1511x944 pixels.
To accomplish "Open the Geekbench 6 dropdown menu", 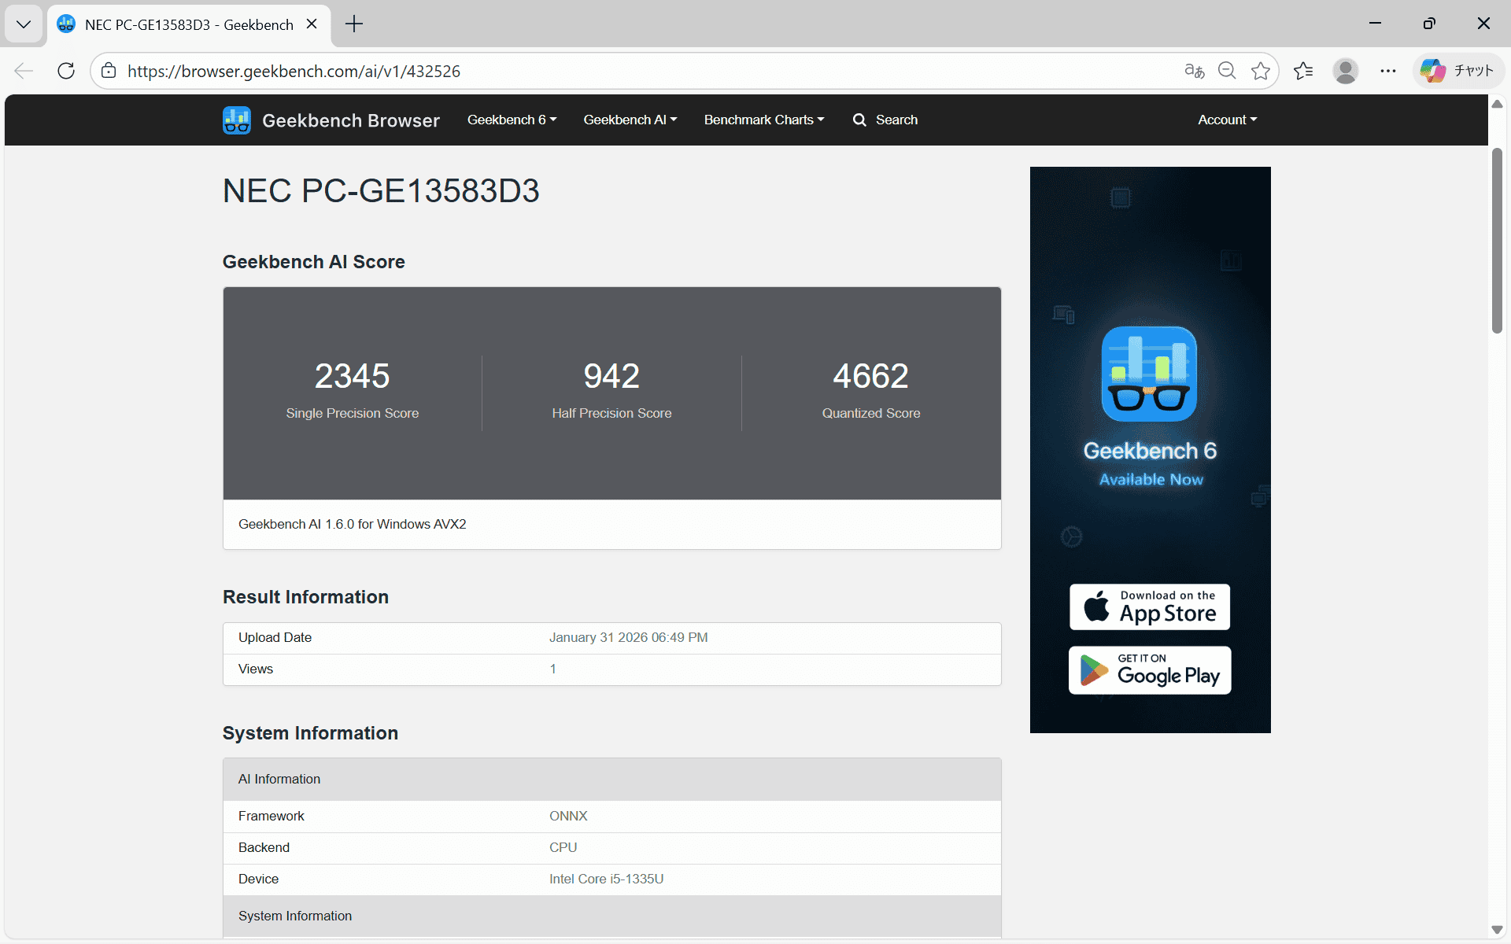I will click(511, 120).
